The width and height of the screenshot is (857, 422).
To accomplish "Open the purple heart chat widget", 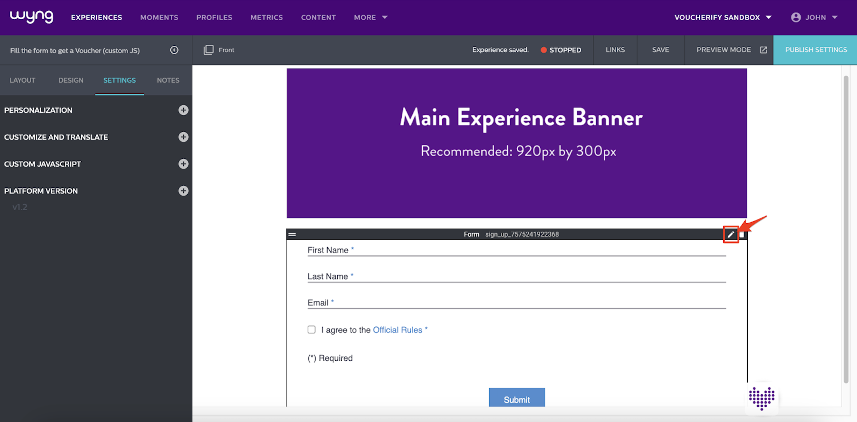I will click(761, 398).
